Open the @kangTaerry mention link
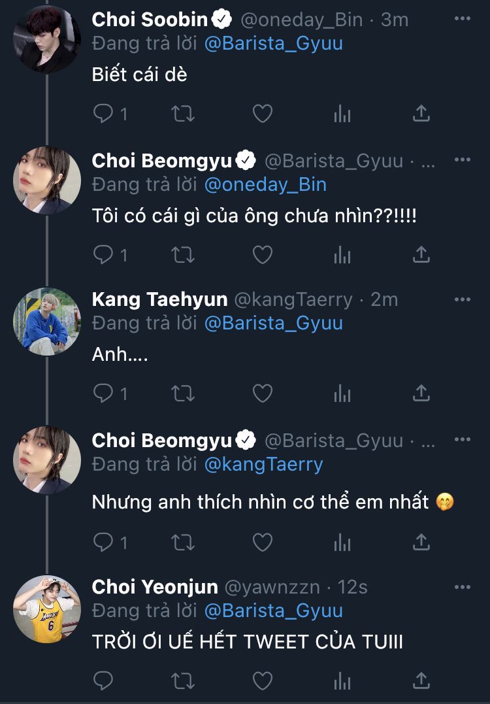Image resolution: width=490 pixels, height=704 pixels. [264, 464]
